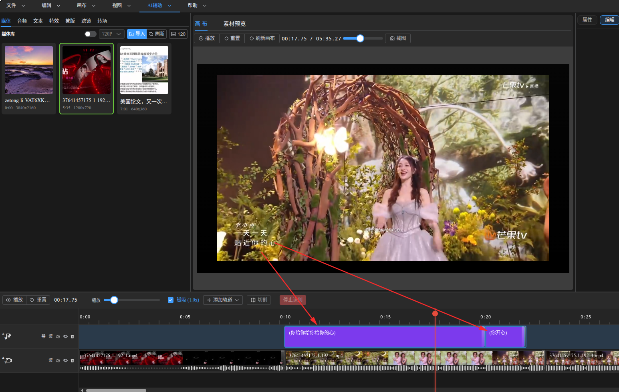Hide the subtitle track with eye icon
This screenshot has height=392, width=619.
tap(65, 336)
